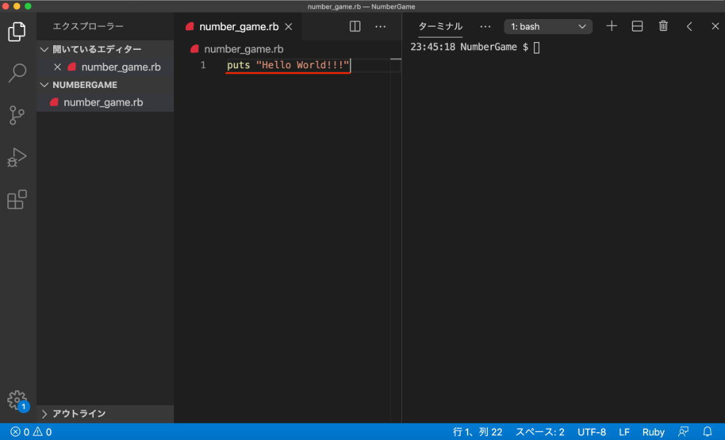725x440 pixels.
Task: Change language mode Ruby
Action: point(653,431)
